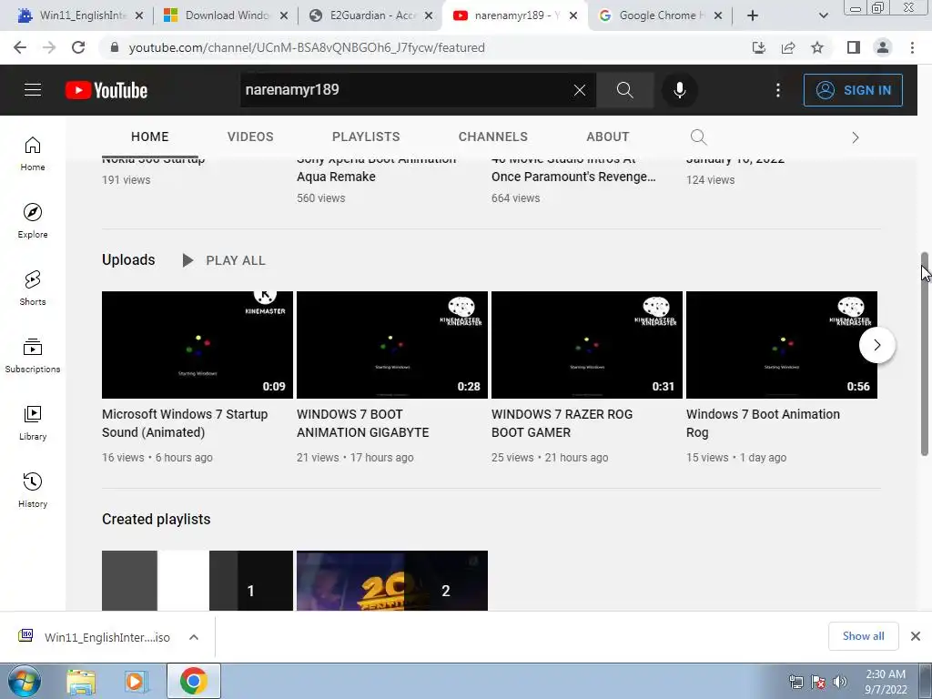932x699 pixels.
Task: Share this page using the share icon
Action: click(788, 47)
